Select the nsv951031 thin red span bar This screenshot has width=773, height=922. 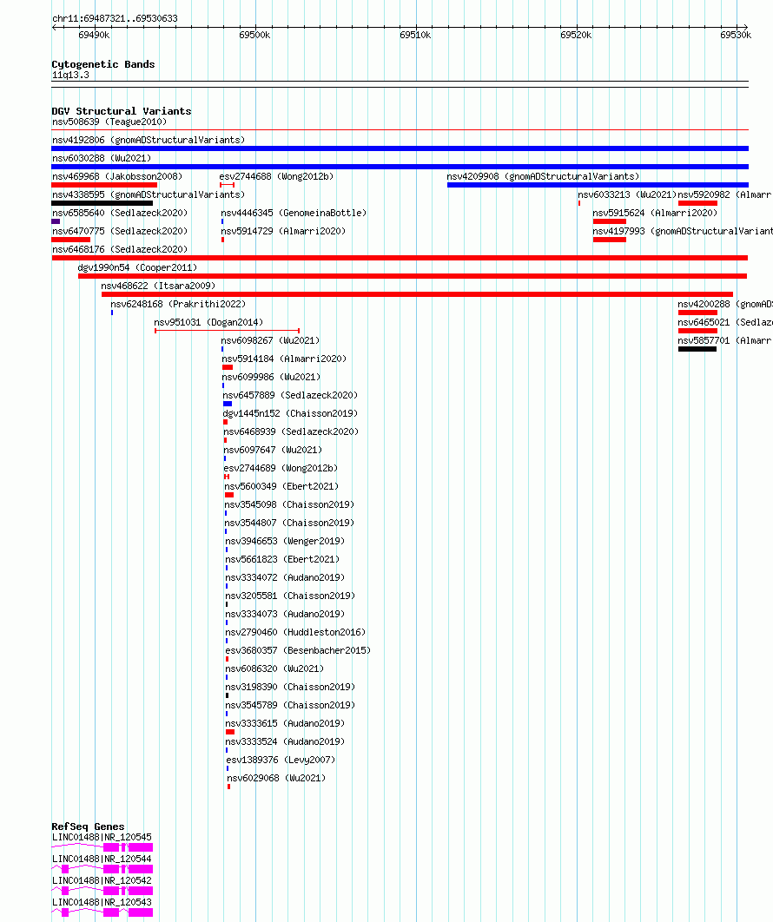point(227,331)
